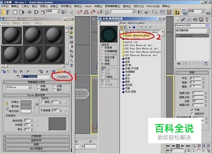Open the Modify tab in command panel
Viewport: 212px width, 154px height.
[183, 20]
